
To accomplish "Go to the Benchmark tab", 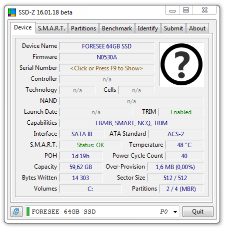I will (117, 28).
